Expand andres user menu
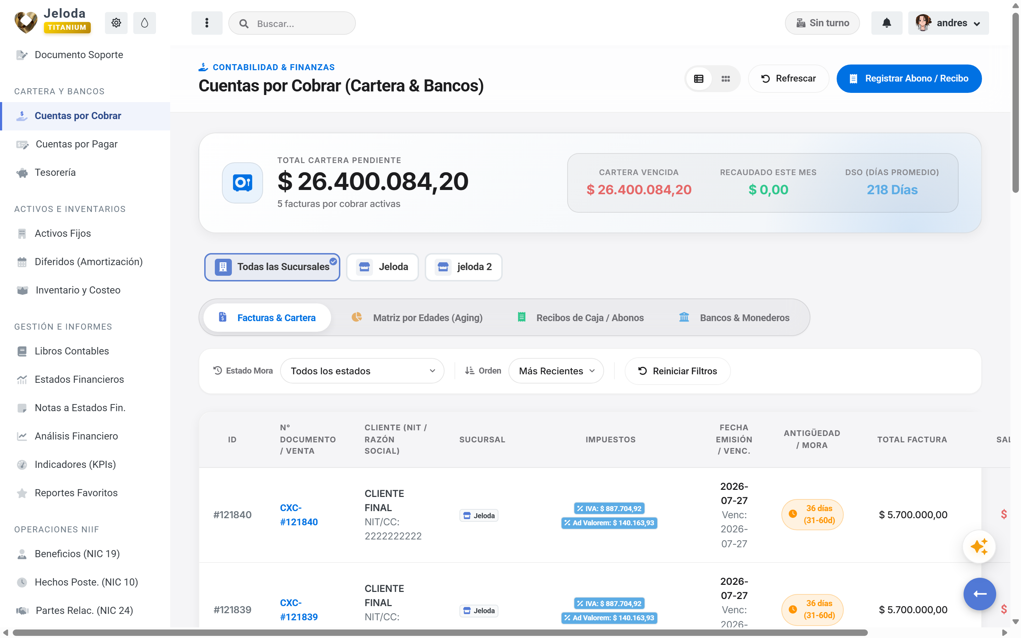 [x=948, y=23]
